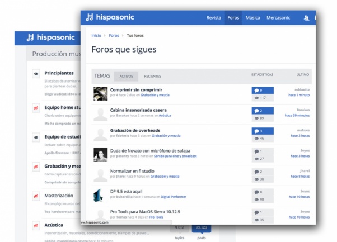Open Pro Tools forum link under Tomas
Image resolution: width=337 pixels, height=242 pixels.
point(156,217)
